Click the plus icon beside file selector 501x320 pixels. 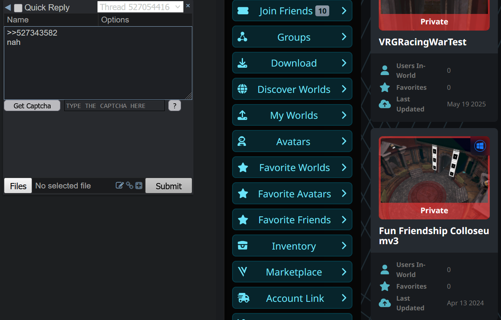coord(139,186)
